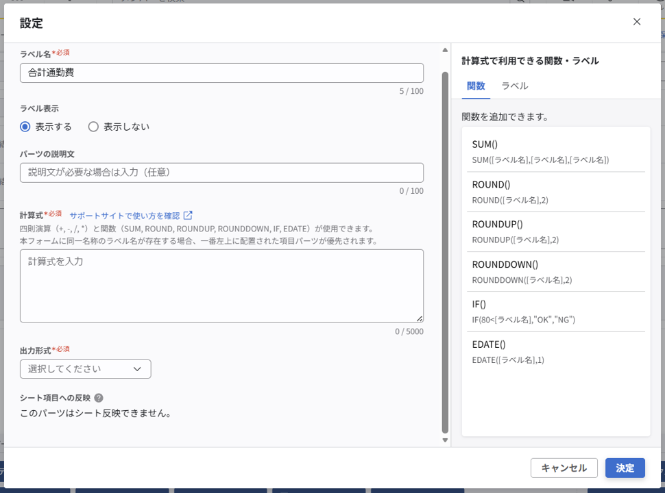Image resolution: width=665 pixels, height=493 pixels.
Task: Click the このパーツはシート反映できません。 text
Action: tap(96, 414)
